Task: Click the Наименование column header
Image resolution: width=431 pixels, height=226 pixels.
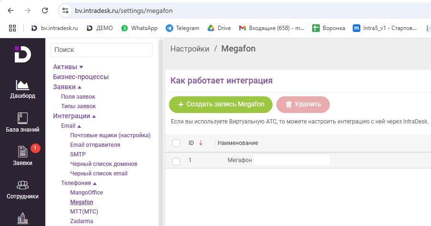Action: pos(238,143)
